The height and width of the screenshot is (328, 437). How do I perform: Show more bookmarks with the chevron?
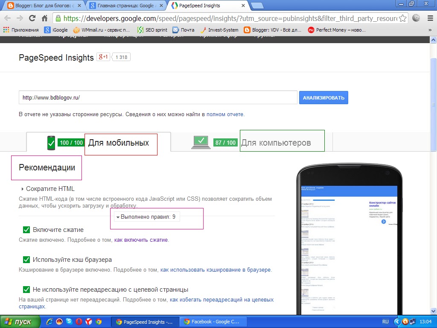tap(430, 30)
